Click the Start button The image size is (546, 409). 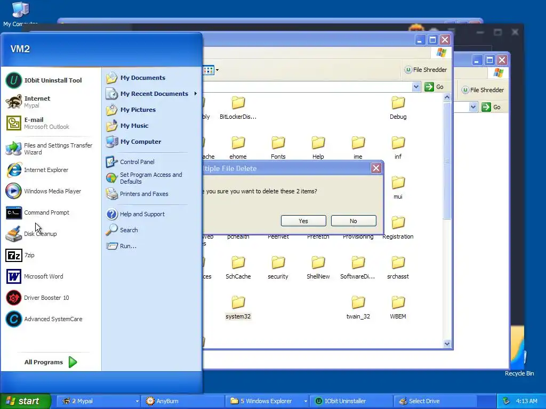pyautogui.click(x=25, y=401)
